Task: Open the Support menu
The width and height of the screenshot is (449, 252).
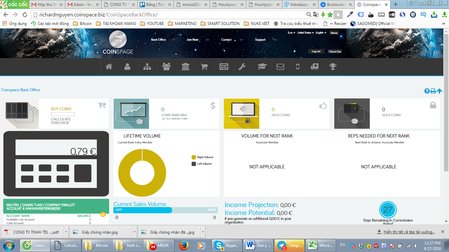Action: click(x=260, y=40)
